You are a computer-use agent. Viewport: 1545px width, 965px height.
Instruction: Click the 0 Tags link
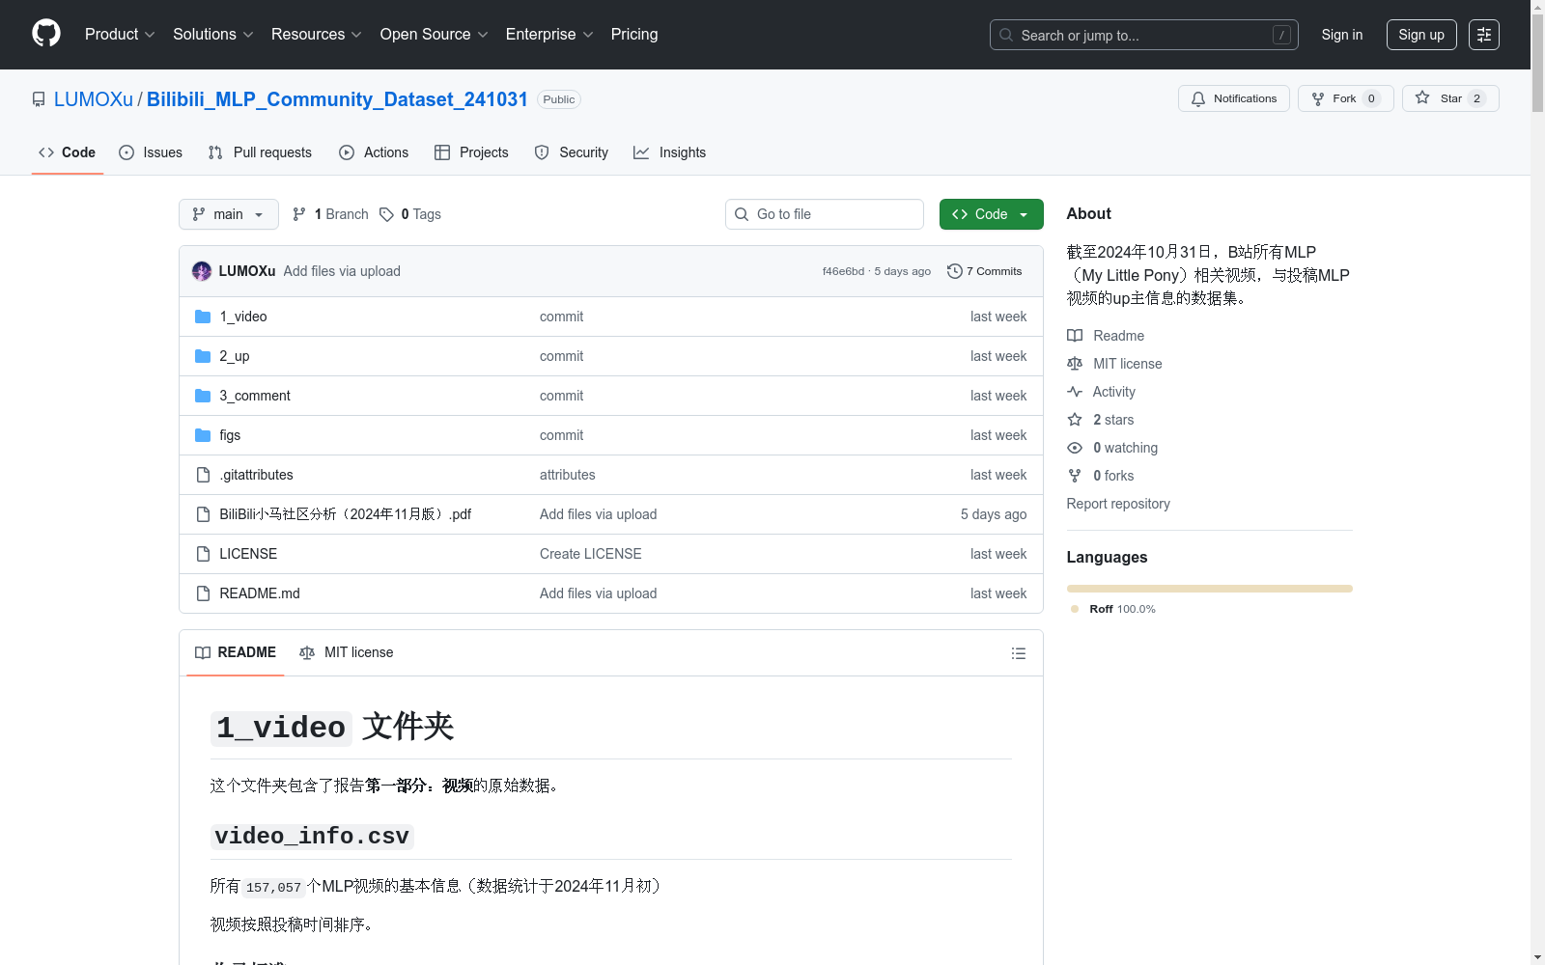[x=410, y=214]
